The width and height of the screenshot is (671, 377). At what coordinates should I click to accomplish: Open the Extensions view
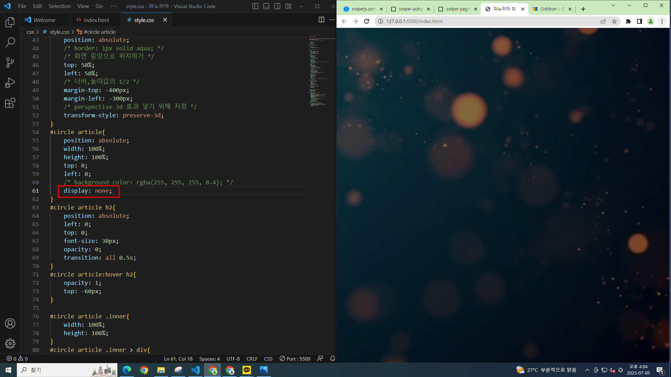coord(10,103)
